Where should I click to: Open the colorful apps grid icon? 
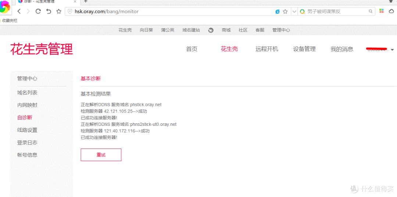[381, 11]
